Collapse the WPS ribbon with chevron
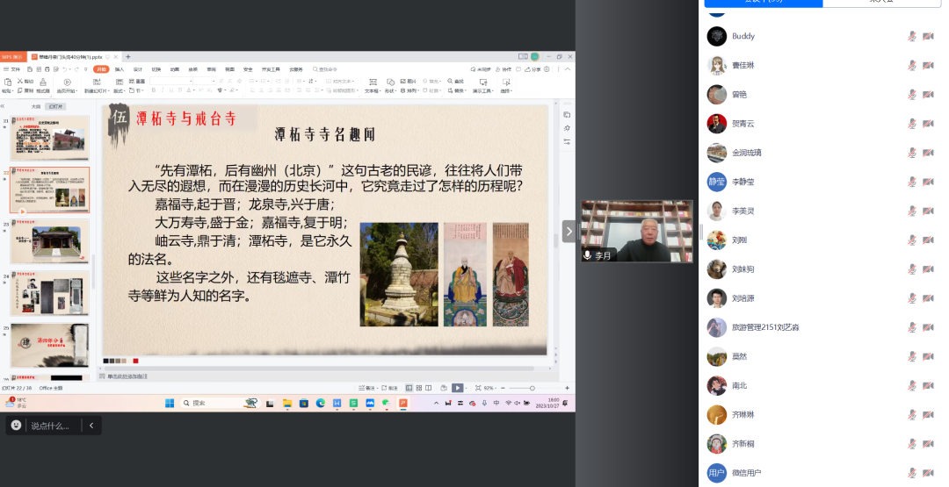 [x=567, y=69]
